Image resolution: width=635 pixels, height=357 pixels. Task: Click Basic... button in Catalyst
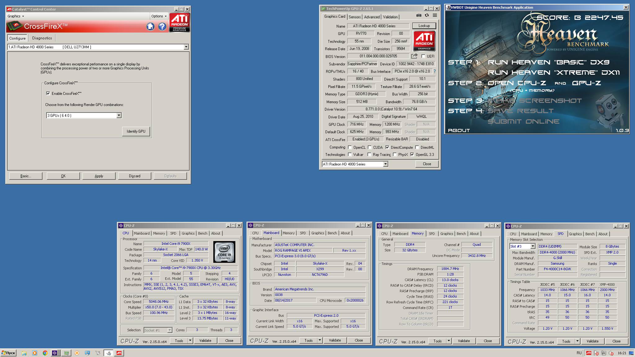pyautogui.click(x=26, y=176)
